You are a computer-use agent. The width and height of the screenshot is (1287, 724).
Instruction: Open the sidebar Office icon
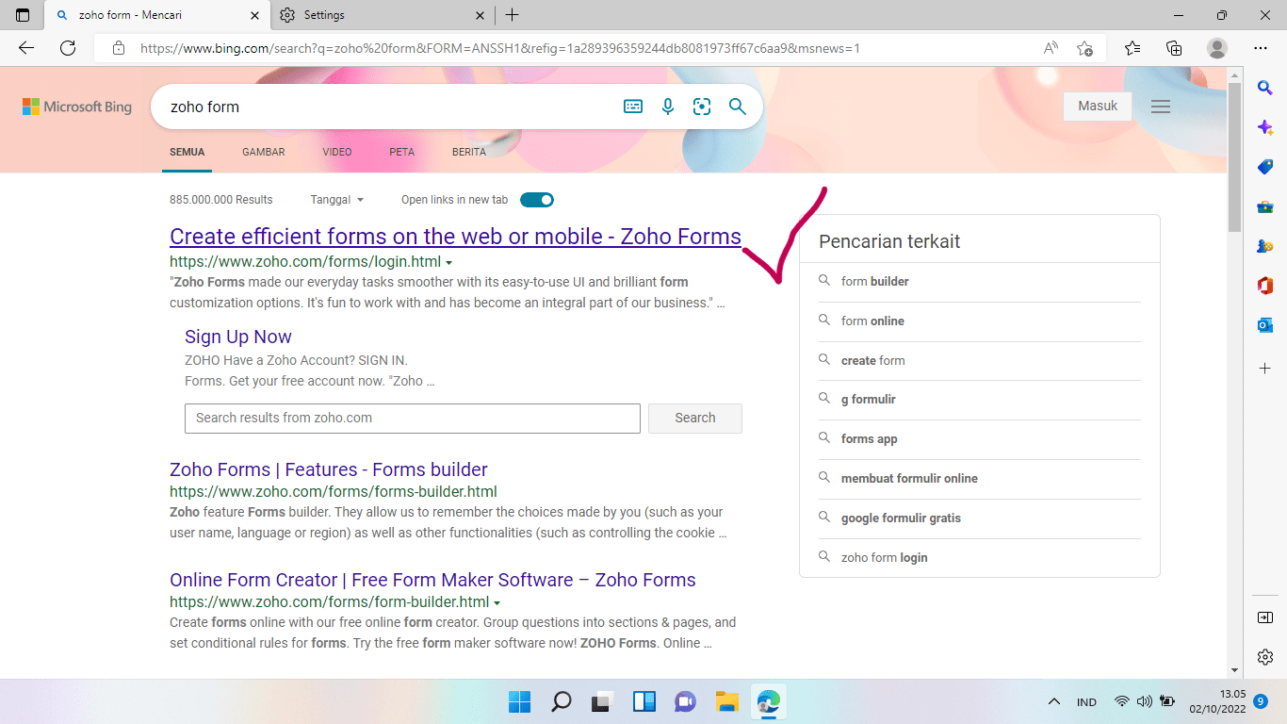click(1265, 286)
